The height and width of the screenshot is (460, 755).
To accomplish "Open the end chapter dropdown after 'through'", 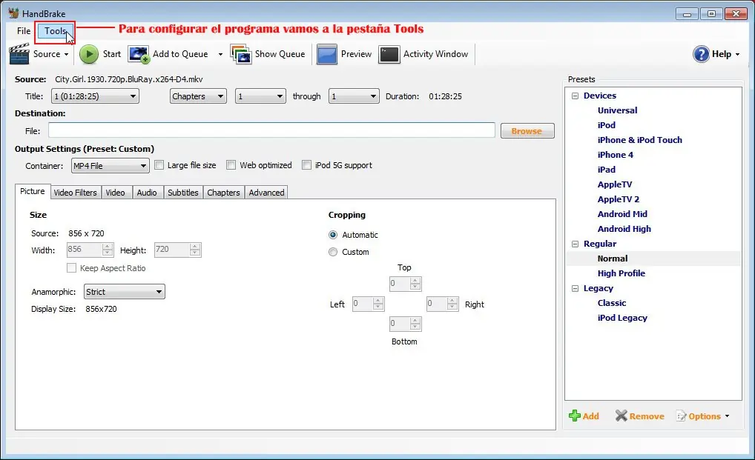I will (354, 96).
